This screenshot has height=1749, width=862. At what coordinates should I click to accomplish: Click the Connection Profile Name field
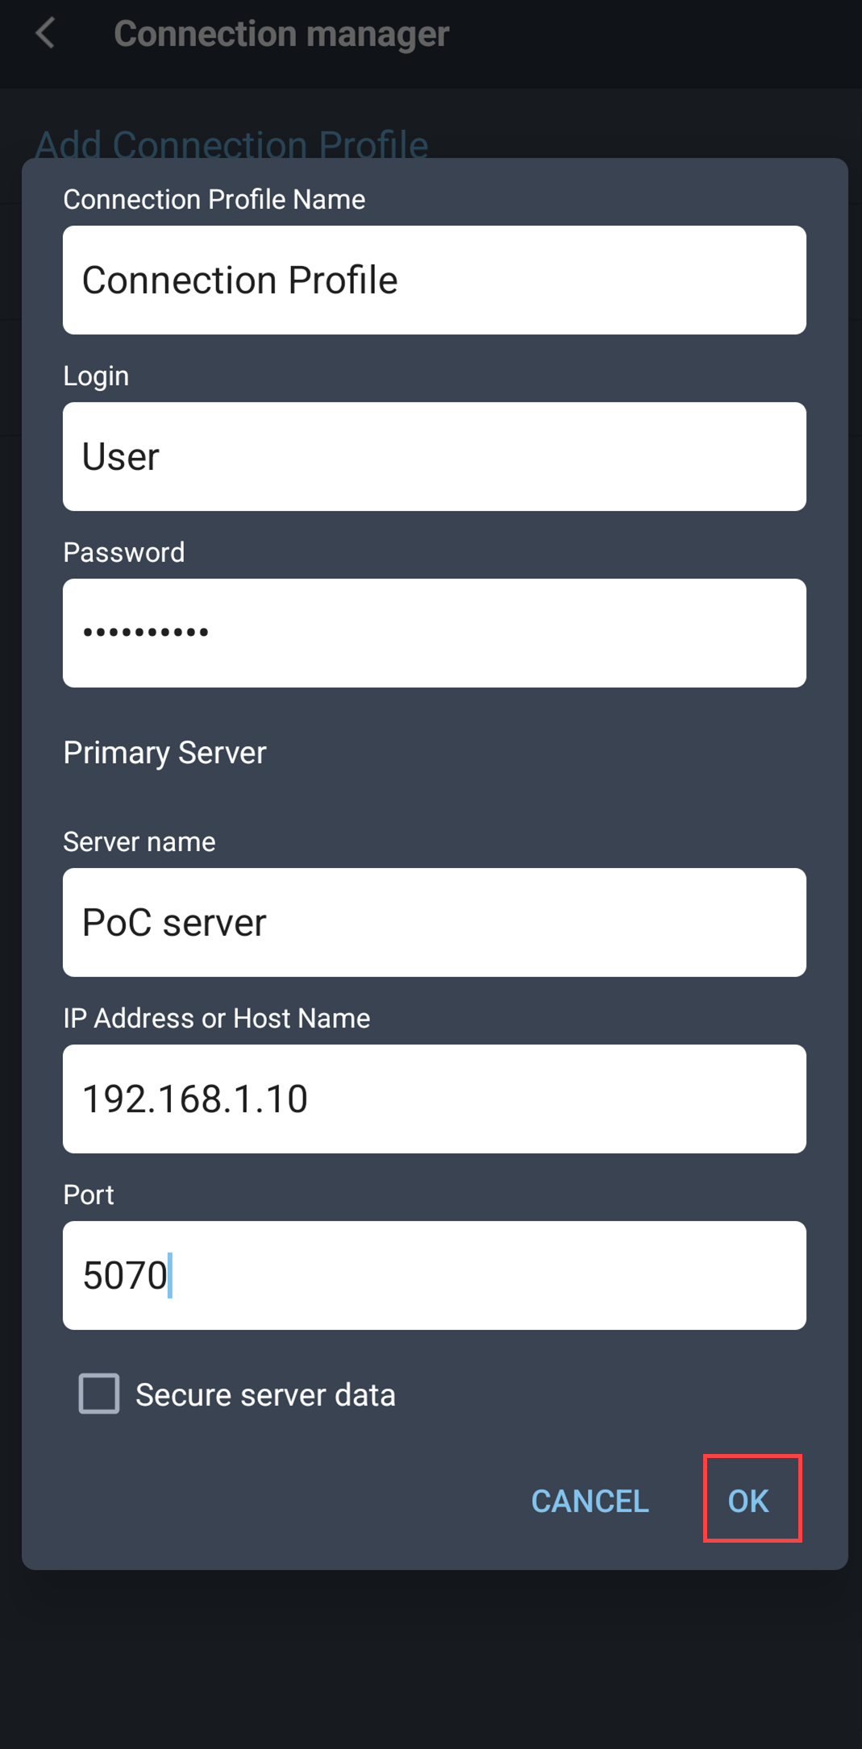tap(434, 280)
